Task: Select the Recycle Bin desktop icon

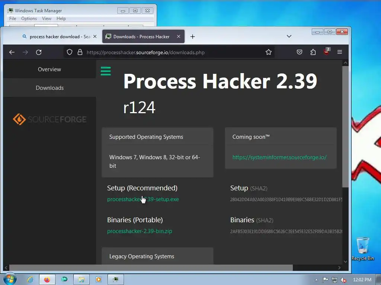Action: click(363, 249)
